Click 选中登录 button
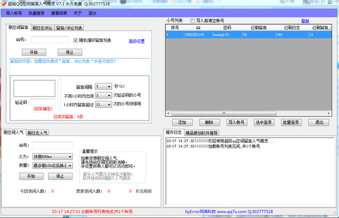This screenshot has height=218, width=339. pyautogui.click(x=264, y=123)
